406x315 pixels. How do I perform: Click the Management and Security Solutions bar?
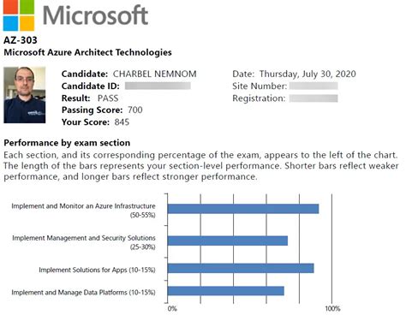point(228,241)
